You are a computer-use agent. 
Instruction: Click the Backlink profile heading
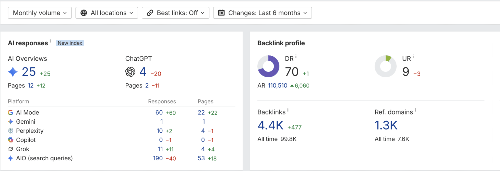pos(281,43)
